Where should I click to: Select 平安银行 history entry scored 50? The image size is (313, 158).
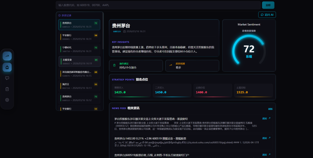[79, 37]
